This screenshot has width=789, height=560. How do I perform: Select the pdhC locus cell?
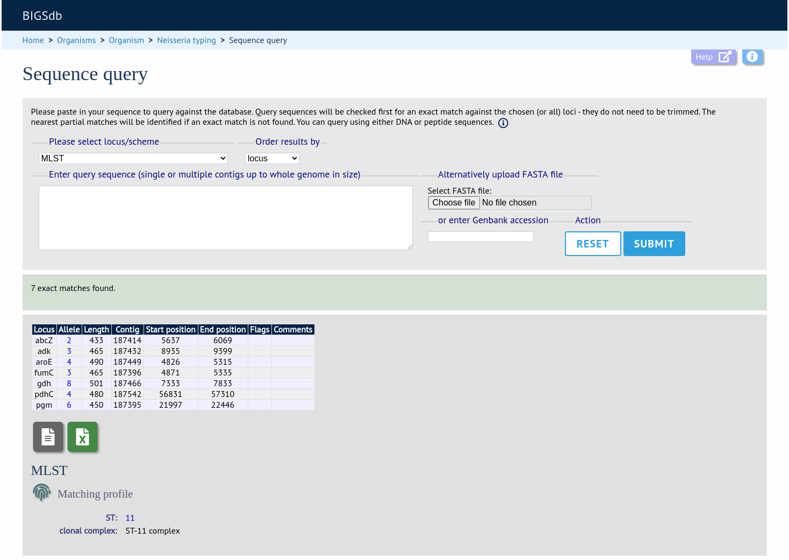(44, 394)
